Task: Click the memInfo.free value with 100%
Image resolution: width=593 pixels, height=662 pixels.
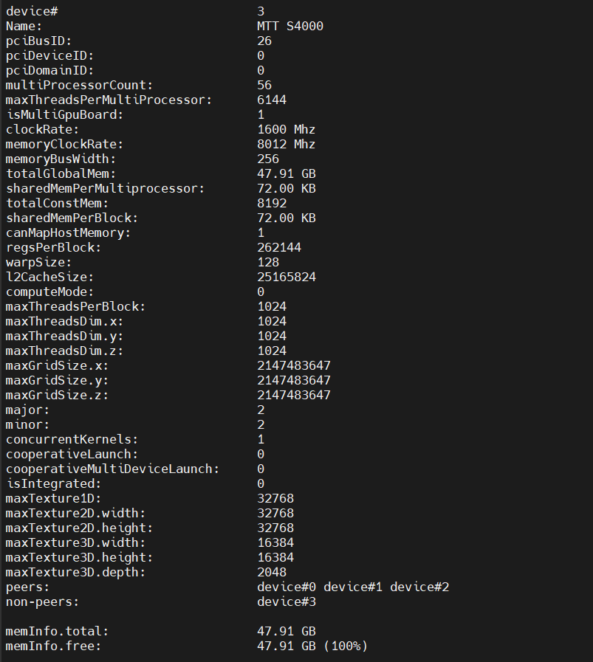Action: (312, 647)
